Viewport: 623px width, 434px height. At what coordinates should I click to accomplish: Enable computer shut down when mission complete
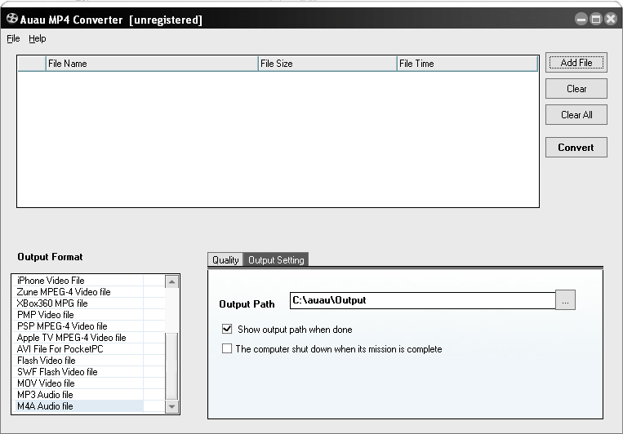tap(227, 348)
